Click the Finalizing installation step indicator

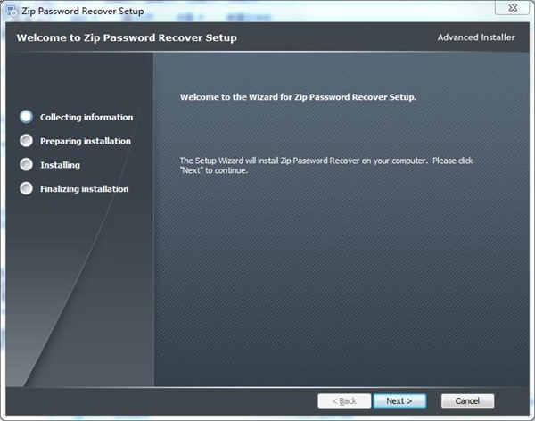click(x=26, y=188)
